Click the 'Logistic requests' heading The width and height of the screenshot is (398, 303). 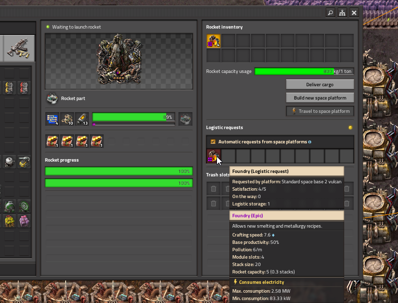click(224, 128)
